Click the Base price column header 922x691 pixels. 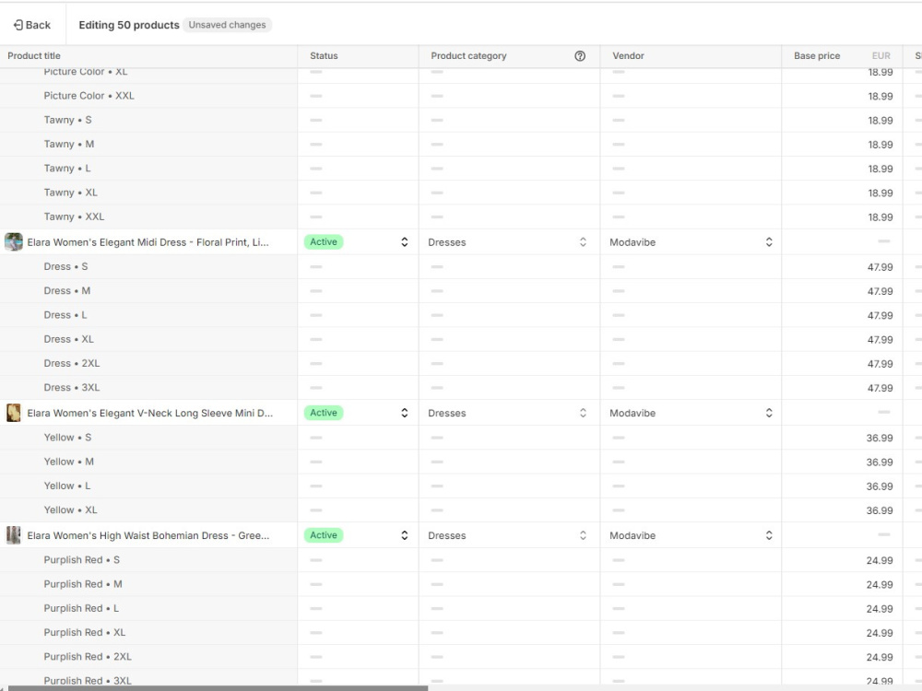817,56
